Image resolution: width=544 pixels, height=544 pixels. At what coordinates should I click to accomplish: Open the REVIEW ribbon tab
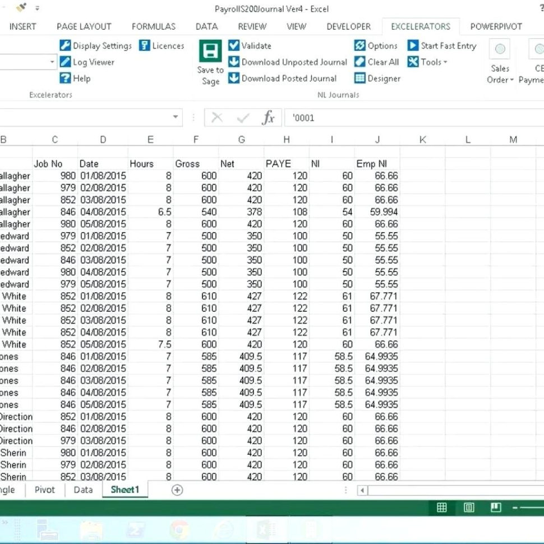[252, 27]
